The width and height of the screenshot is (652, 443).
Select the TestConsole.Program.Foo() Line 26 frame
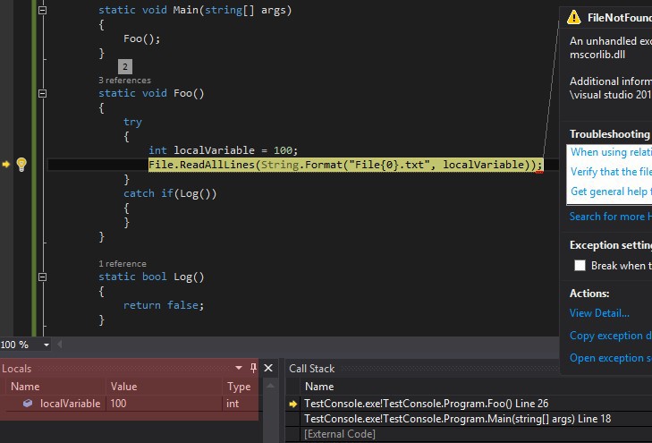[427, 404]
